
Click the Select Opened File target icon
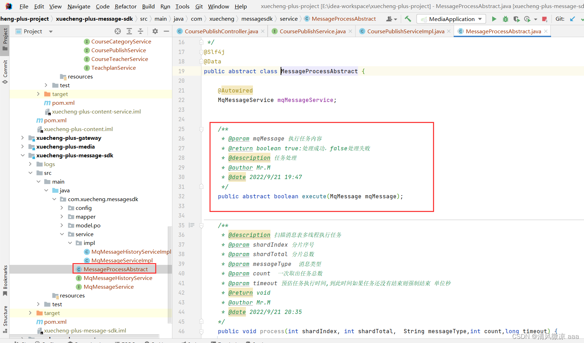click(118, 31)
